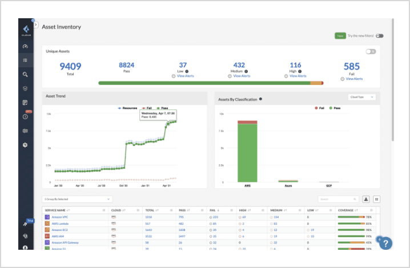Open the blue help question mark button
410x268 pixels.
(x=385, y=243)
